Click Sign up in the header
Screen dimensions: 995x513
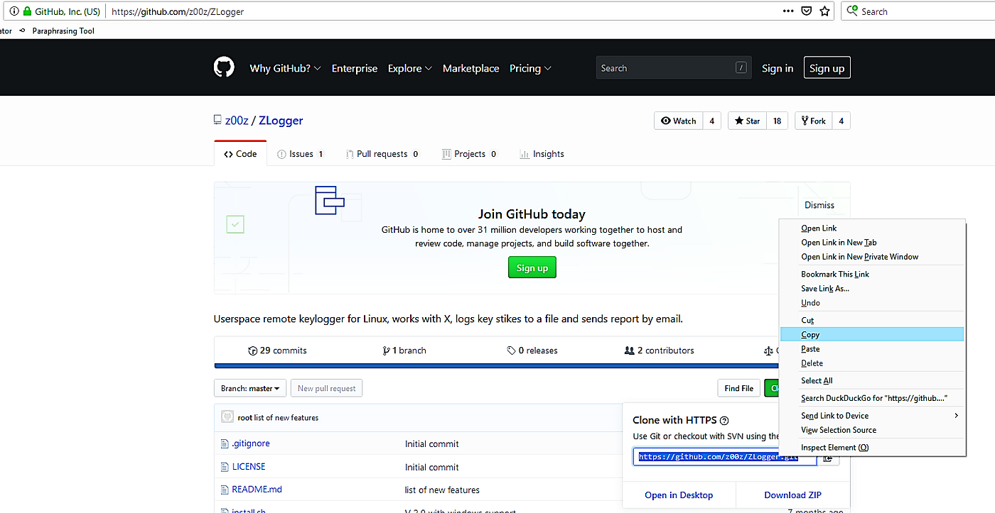827,68
